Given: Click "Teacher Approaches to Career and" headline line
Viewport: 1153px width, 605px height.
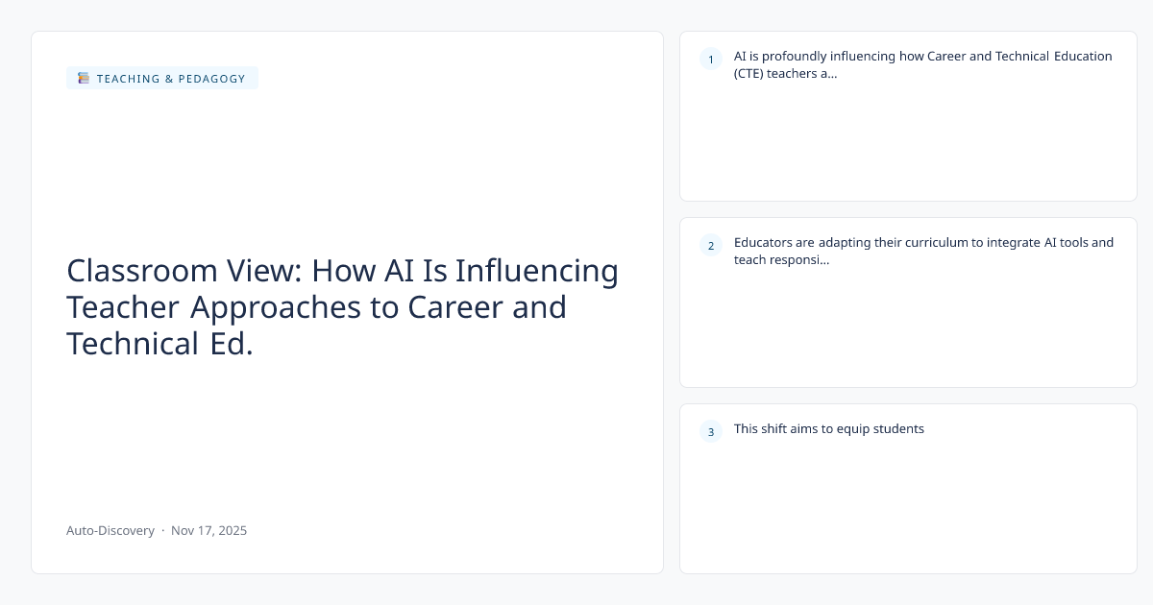Looking at the screenshot, I should pos(316,307).
